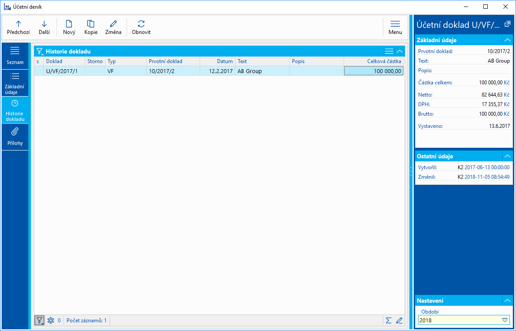Click the Počet záznamů: 1 status text

point(87,320)
